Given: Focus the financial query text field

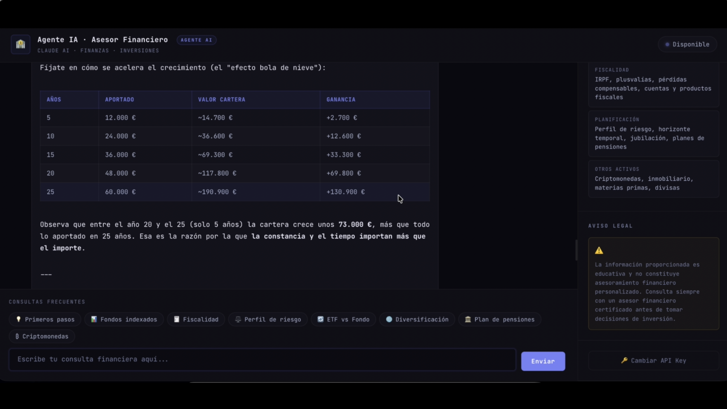Looking at the screenshot, I should [262, 359].
